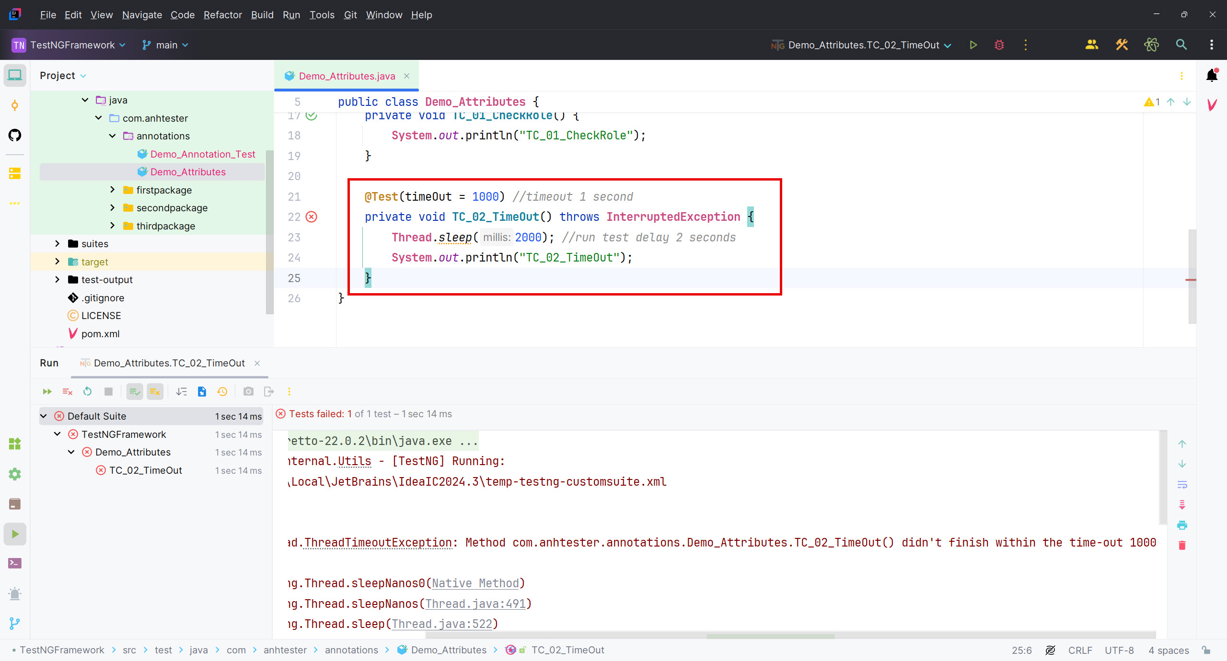The width and height of the screenshot is (1227, 661).
Task: Expand the suites folder
Action: (57, 244)
